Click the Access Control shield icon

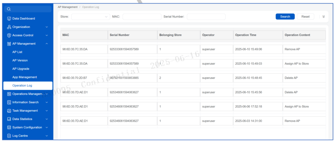[9, 35]
